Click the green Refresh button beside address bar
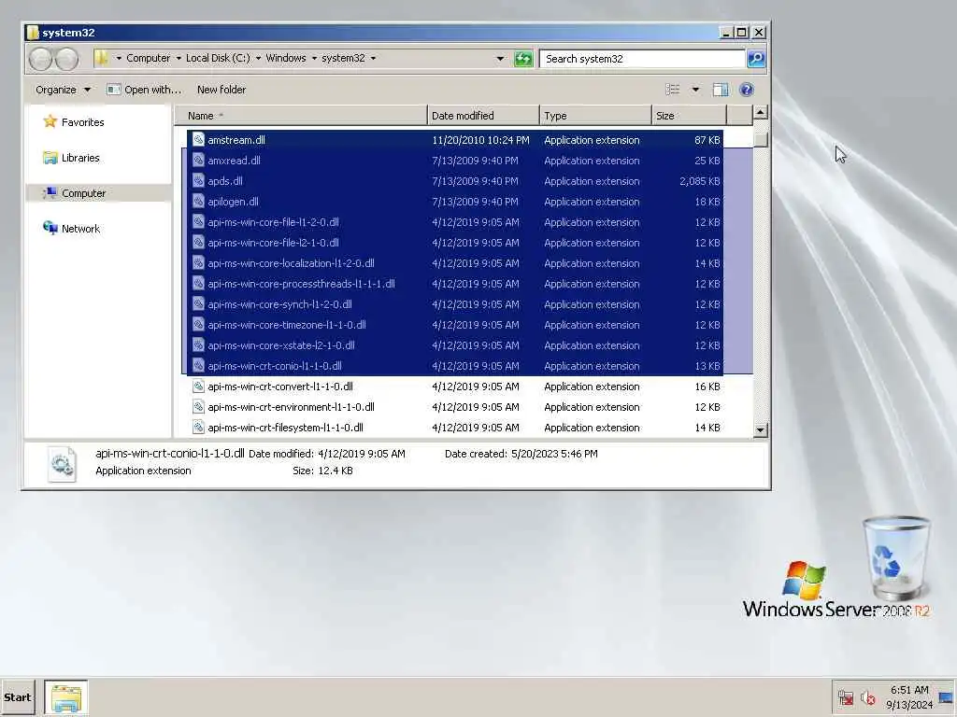 pyautogui.click(x=523, y=59)
